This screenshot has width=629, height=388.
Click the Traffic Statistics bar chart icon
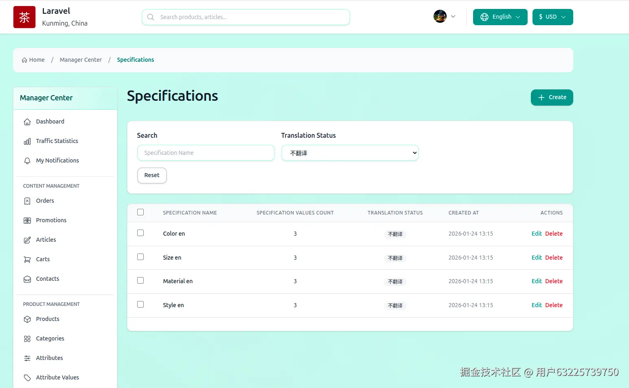27,141
